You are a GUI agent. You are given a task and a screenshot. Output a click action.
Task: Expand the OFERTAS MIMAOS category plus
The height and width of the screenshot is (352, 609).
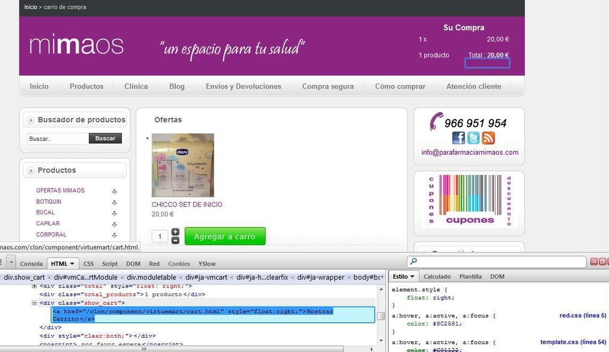pyautogui.click(x=114, y=192)
